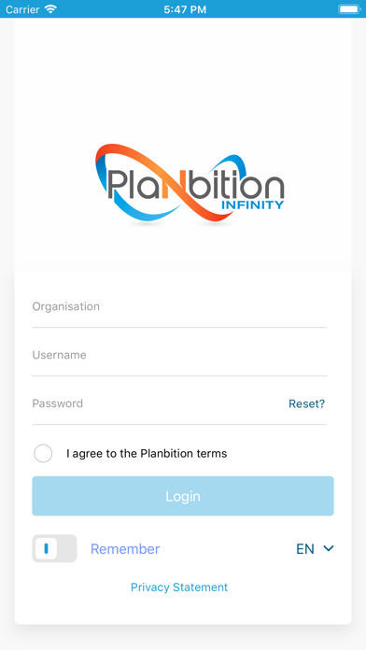Focus the Organisation input field
Image resolution: width=366 pixels, height=650 pixels.
tap(179, 306)
